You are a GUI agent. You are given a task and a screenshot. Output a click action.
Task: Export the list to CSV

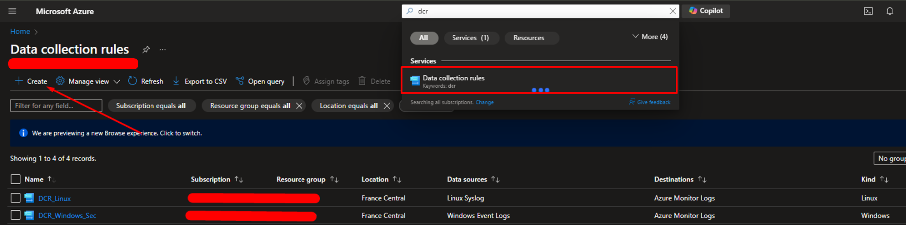pyautogui.click(x=200, y=81)
